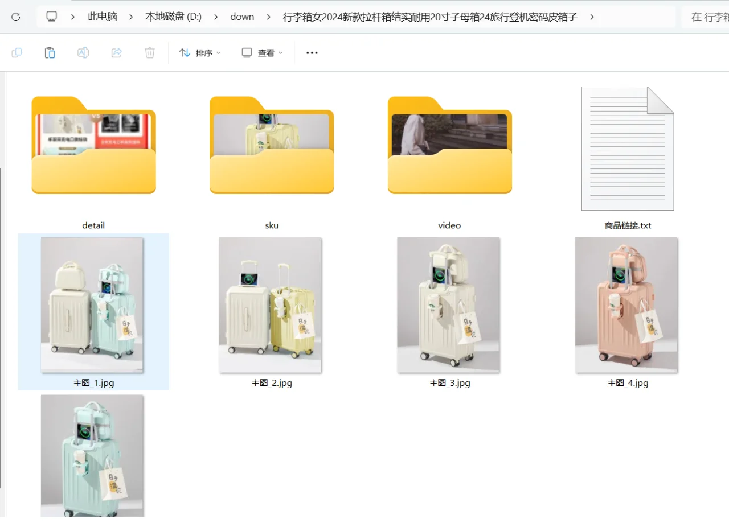The image size is (729, 527).
Task: Open the See more (…) toolbar menu
Action: tap(312, 52)
